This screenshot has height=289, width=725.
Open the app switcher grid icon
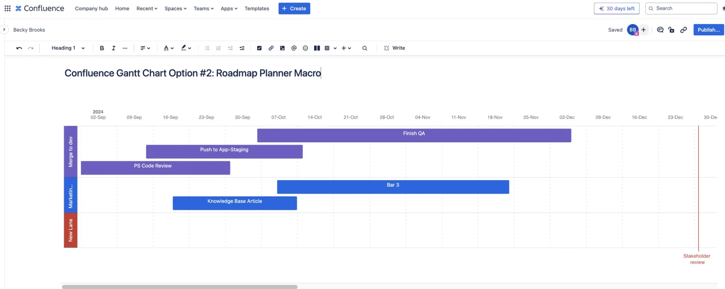(7, 8)
